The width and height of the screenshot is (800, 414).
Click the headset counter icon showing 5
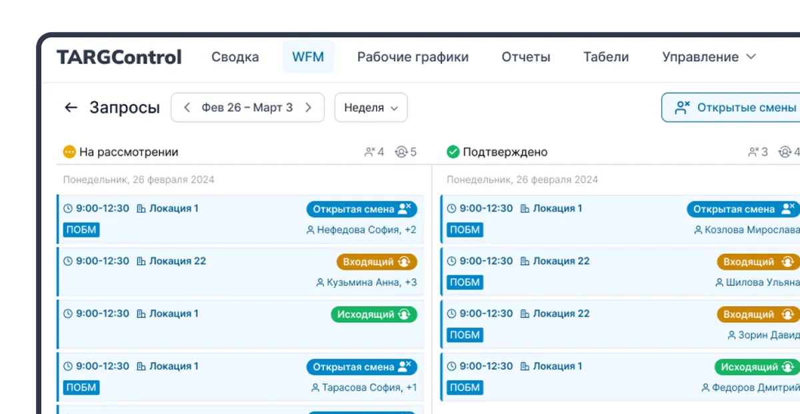[x=400, y=151]
